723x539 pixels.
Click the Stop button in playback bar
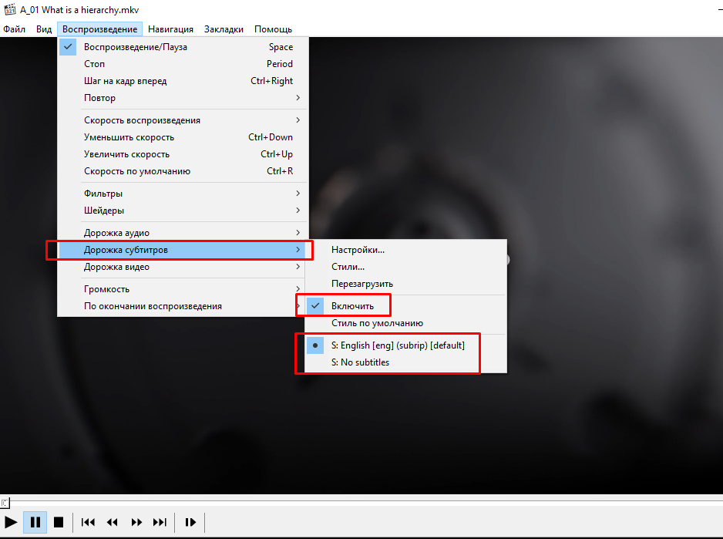click(x=59, y=522)
